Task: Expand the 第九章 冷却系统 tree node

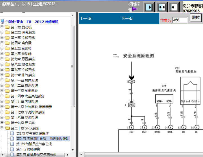Action: tap(2, 69)
